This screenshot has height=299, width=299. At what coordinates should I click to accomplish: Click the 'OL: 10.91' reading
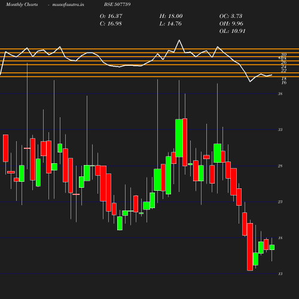point(232,31)
